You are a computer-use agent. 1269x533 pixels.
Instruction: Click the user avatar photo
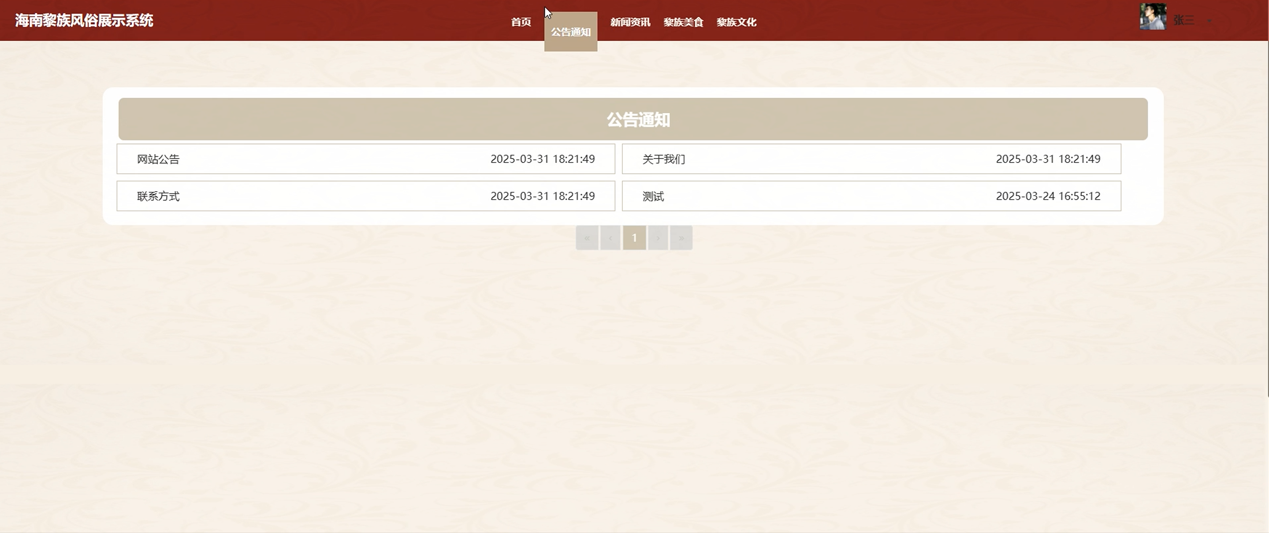point(1152,17)
